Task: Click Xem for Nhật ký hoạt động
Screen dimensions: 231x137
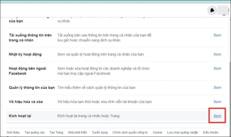Action: point(217,54)
